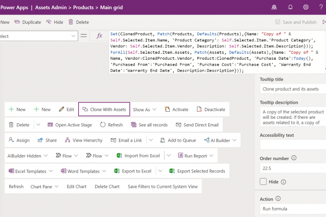Click Products in the breadcrumb
The image size is (326, 217).
83,8
